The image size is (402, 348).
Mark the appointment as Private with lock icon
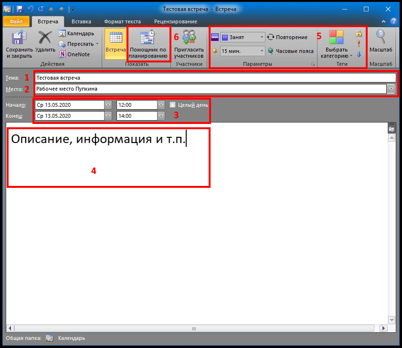359,33
